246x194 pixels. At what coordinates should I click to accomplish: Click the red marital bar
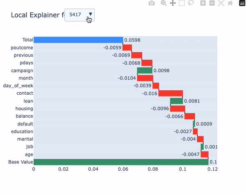[x=200, y=139]
